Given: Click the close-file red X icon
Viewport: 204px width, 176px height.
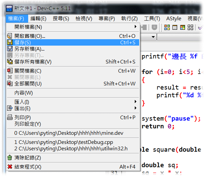Looking at the screenshot, I should pos(10,71).
